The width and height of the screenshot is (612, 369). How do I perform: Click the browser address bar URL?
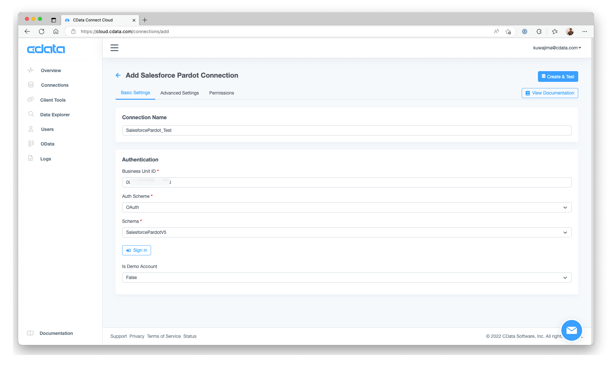(x=125, y=32)
